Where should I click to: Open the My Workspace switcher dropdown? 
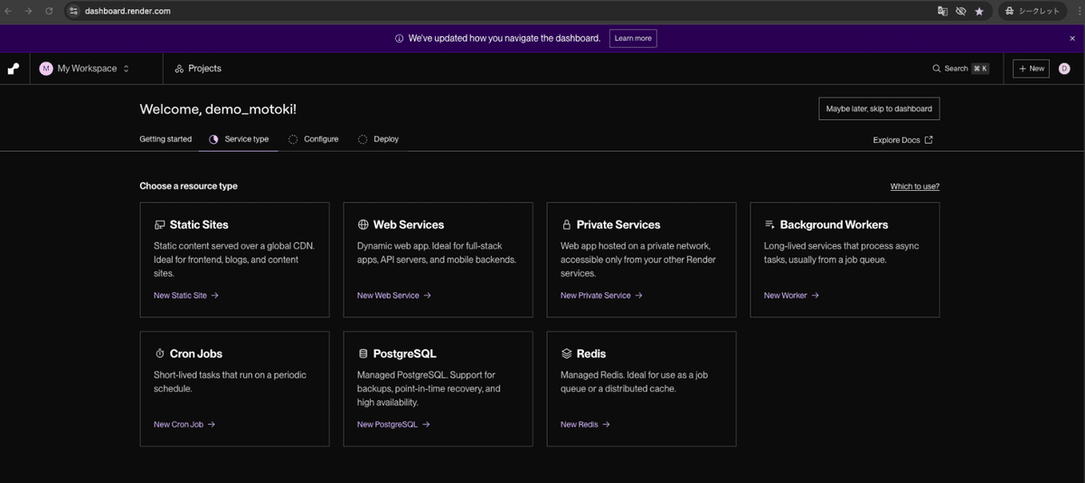click(84, 69)
